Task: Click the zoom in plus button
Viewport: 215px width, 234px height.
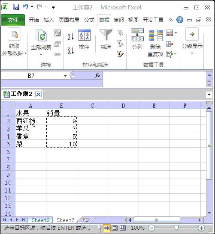Action: pyautogui.click(x=201, y=228)
